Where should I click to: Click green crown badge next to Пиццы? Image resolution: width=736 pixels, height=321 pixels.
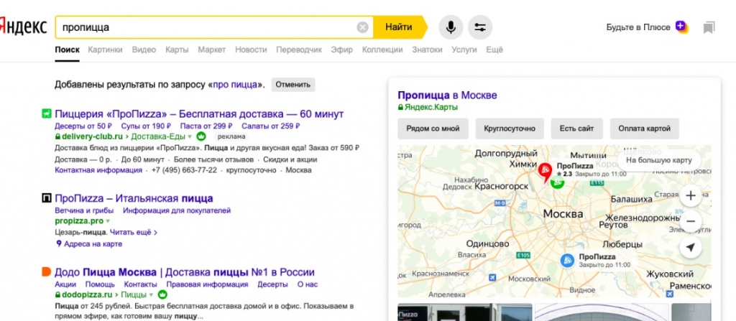click(x=162, y=294)
